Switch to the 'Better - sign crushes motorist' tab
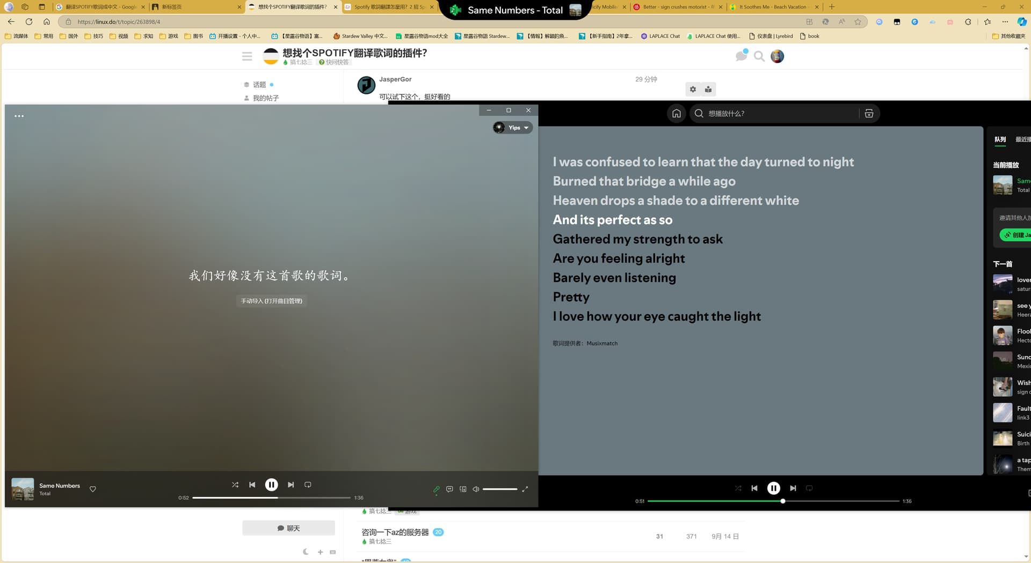 (x=678, y=7)
